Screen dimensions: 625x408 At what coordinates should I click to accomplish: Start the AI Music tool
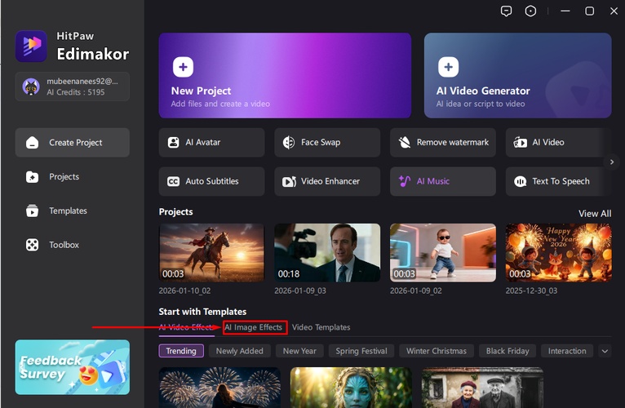coord(442,181)
